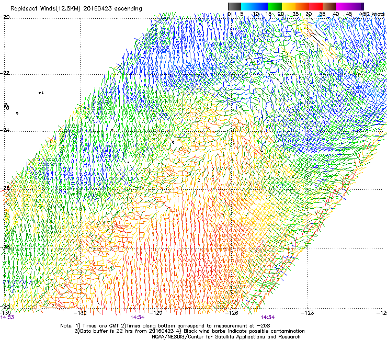Click the '-123' longitude axis label

(308, 313)
